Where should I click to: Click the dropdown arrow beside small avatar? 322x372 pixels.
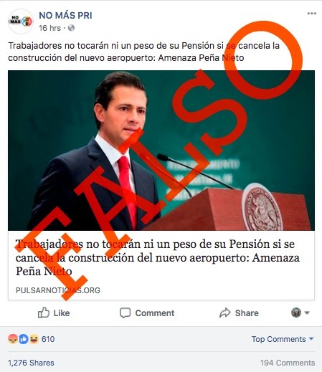click(307, 313)
